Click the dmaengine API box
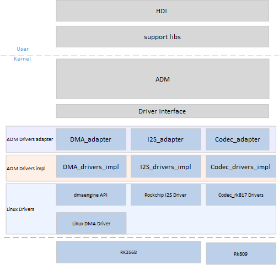Screen dimensions: 279x265 pos(91,194)
